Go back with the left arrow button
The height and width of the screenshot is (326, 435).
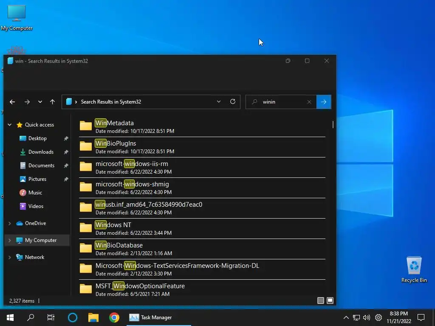pyautogui.click(x=12, y=102)
